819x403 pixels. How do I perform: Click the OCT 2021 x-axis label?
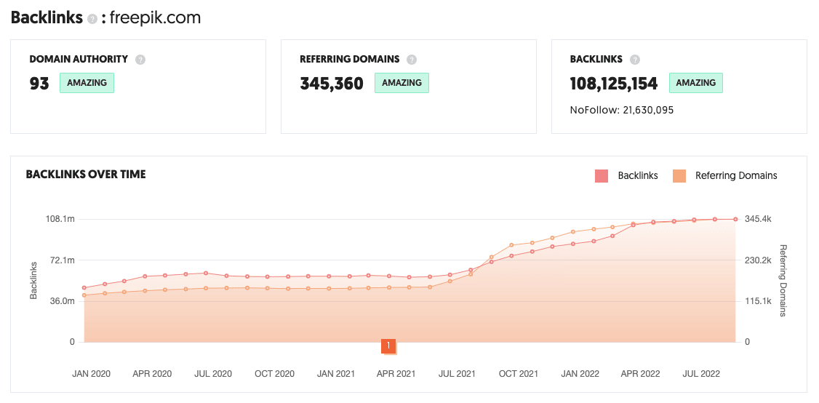tap(518, 374)
